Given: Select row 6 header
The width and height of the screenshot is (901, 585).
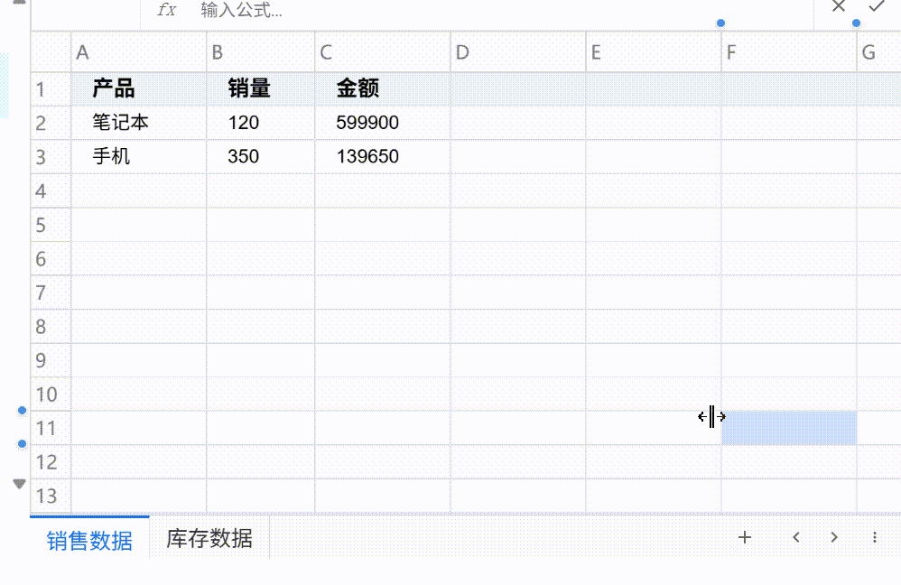Looking at the screenshot, I should (x=51, y=258).
